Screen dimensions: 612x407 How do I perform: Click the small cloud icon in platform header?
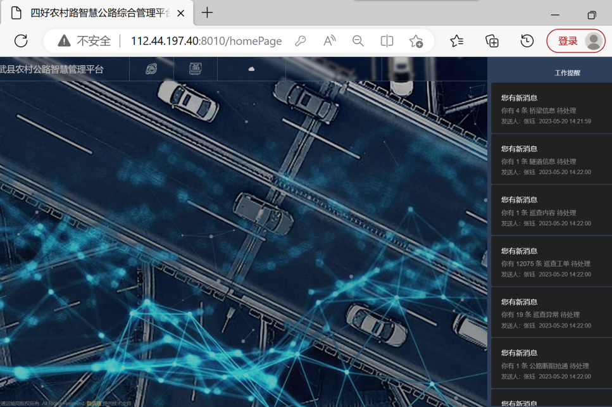pos(251,69)
